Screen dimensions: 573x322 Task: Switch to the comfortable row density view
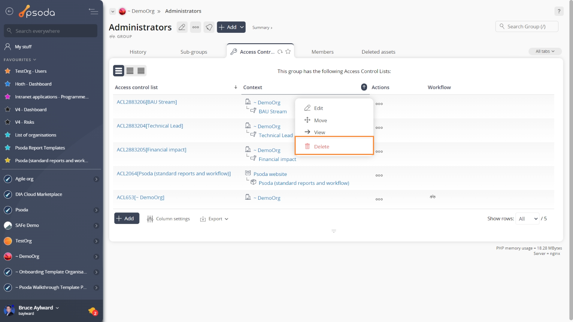119,71
